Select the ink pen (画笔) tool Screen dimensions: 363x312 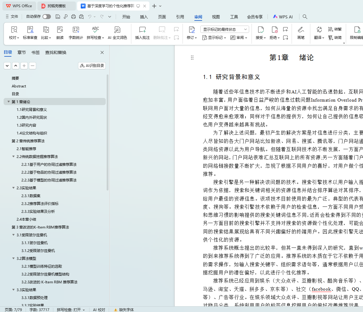(301, 30)
